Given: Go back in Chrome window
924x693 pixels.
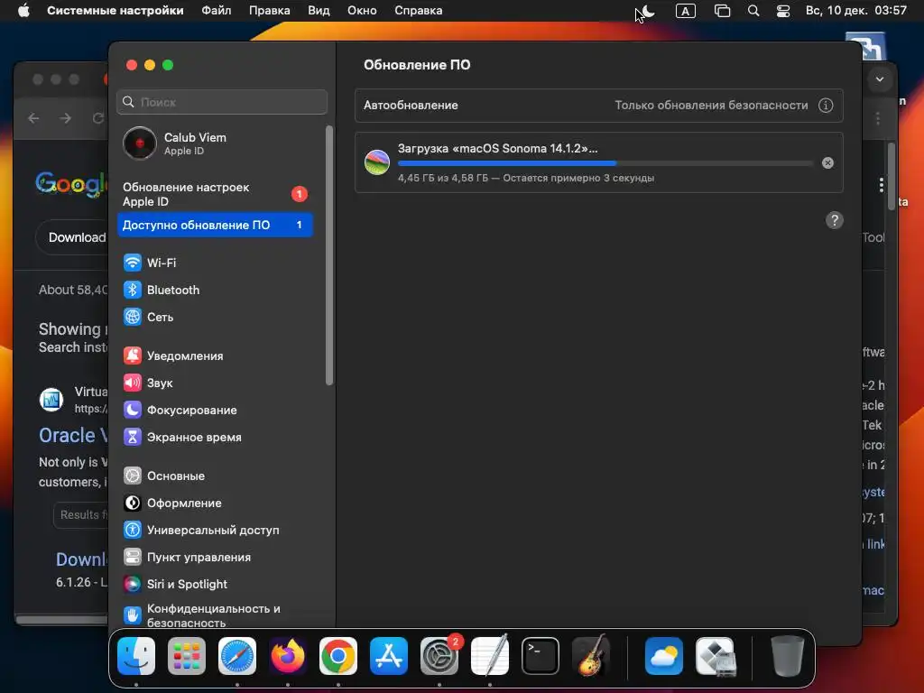Looking at the screenshot, I should point(33,118).
